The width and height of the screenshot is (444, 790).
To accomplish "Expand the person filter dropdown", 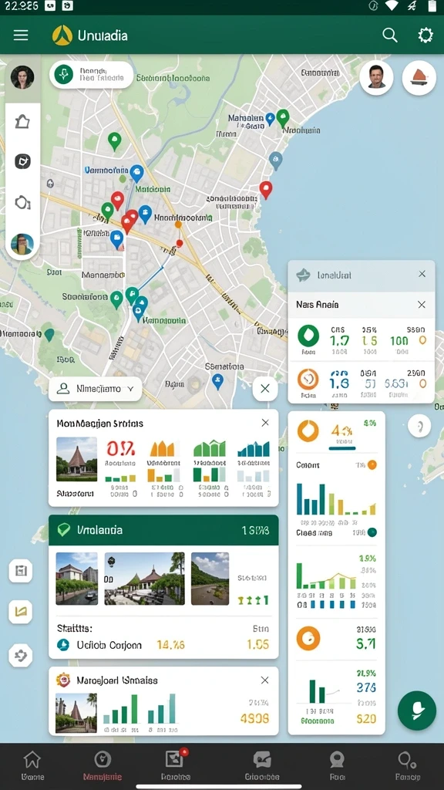I will click(x=95, y=389).
